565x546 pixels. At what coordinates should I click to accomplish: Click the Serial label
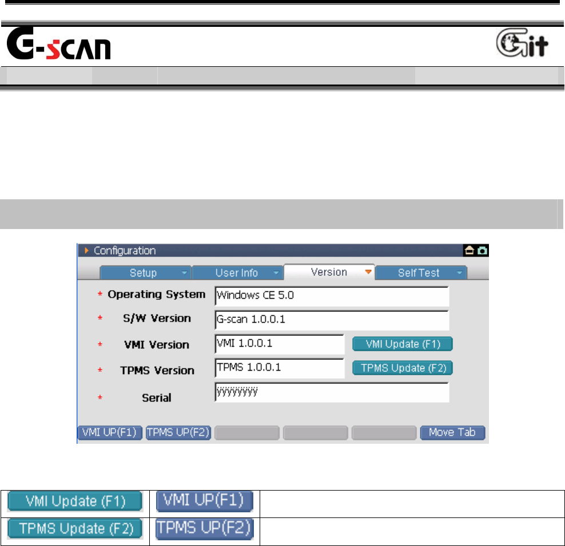coord(156,398)
